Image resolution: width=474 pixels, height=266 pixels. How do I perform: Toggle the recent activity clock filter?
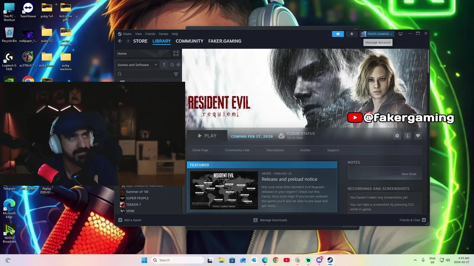tap(172, 65)
